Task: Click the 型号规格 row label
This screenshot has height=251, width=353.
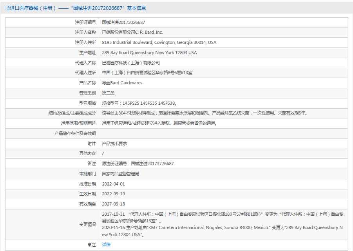Action: coord(87,103)
